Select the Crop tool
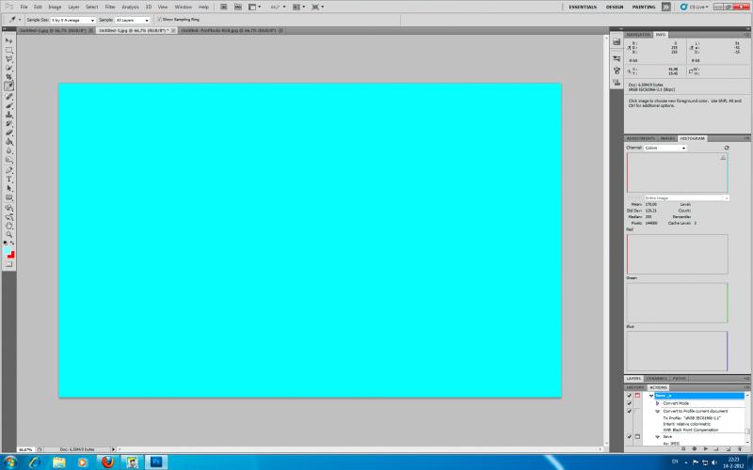Screen dimensions: 753x470 pyautogui.click(x=8, y=77)
